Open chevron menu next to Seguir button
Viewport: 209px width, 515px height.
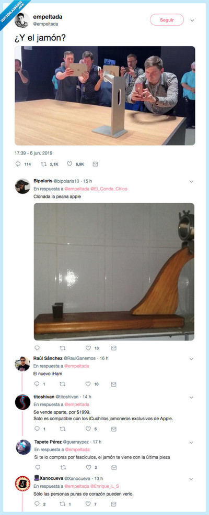coord(192,20)
